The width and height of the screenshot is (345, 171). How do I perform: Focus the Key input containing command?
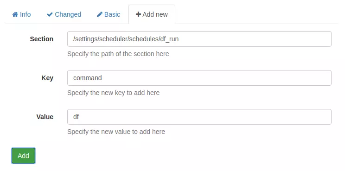coord(199,78)
